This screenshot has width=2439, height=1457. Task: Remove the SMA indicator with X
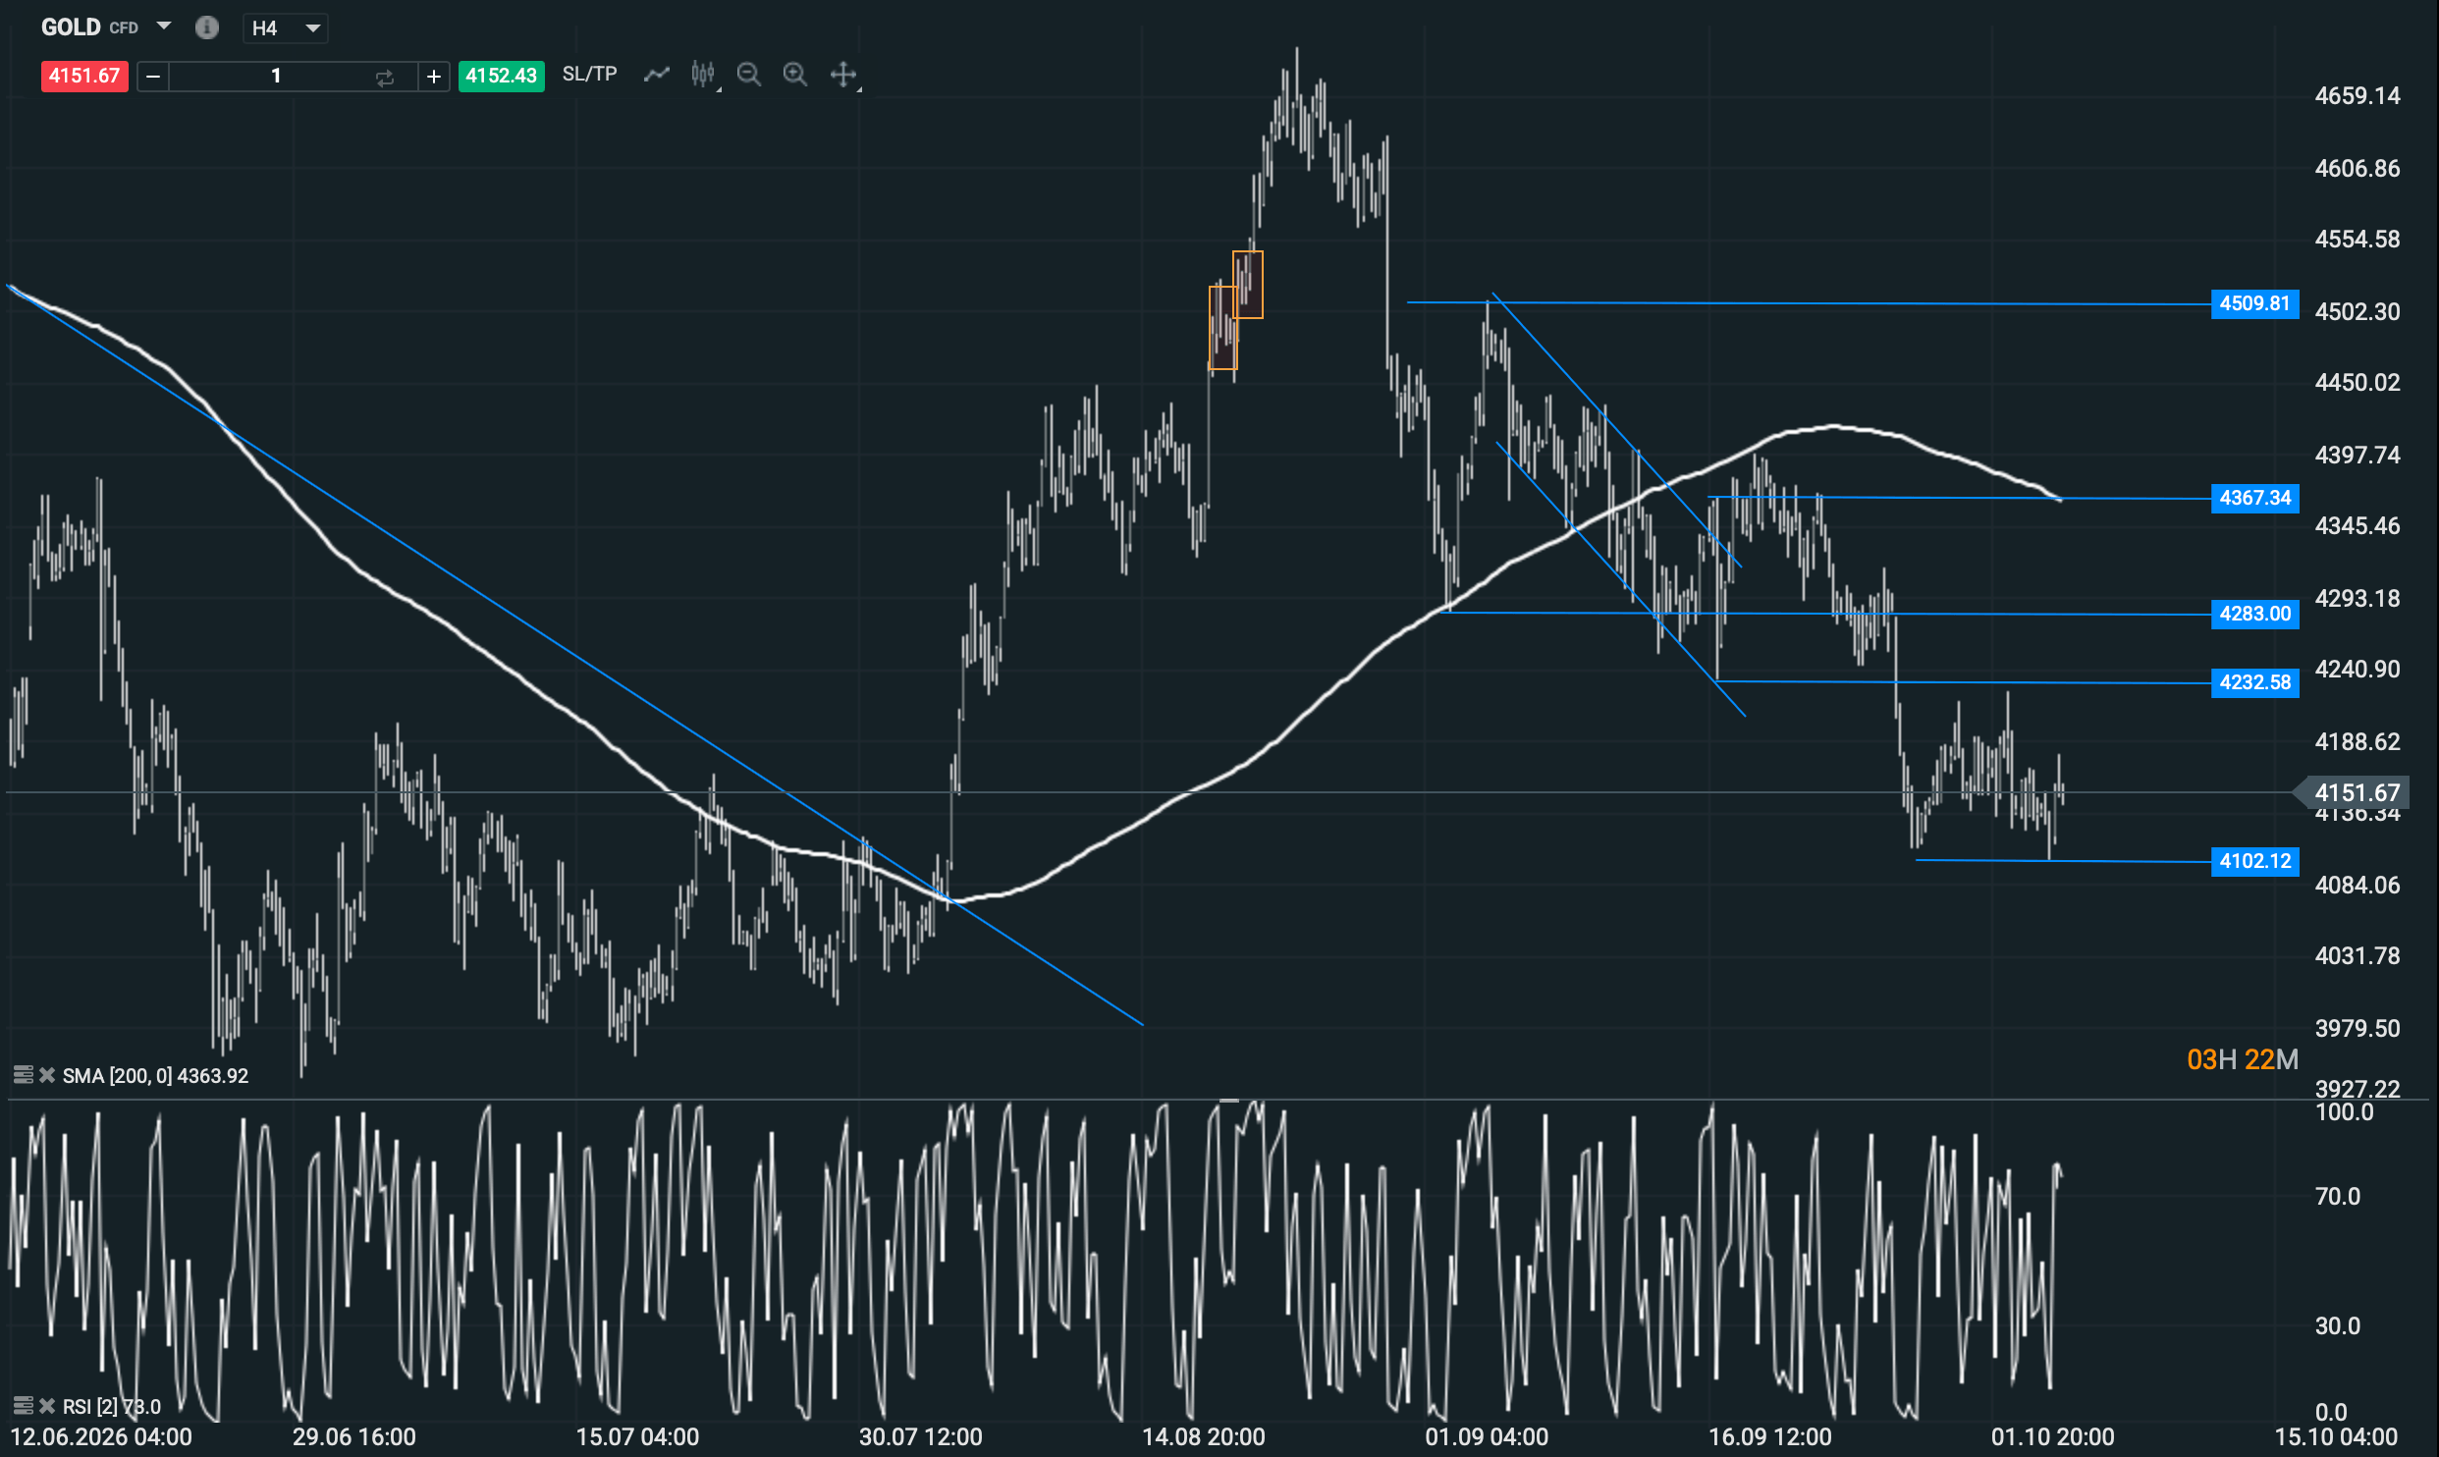[46, 1075]
